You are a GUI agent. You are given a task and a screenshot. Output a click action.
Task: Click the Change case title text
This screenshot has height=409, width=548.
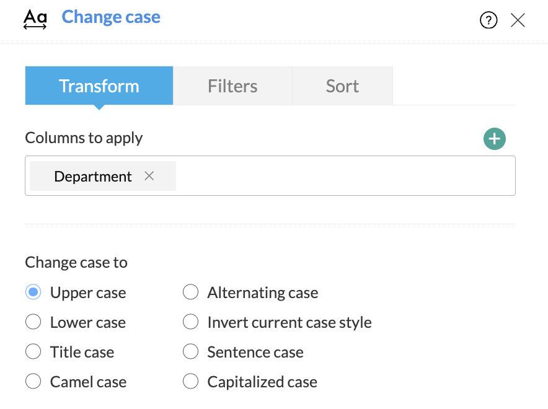tap(111, 17)
